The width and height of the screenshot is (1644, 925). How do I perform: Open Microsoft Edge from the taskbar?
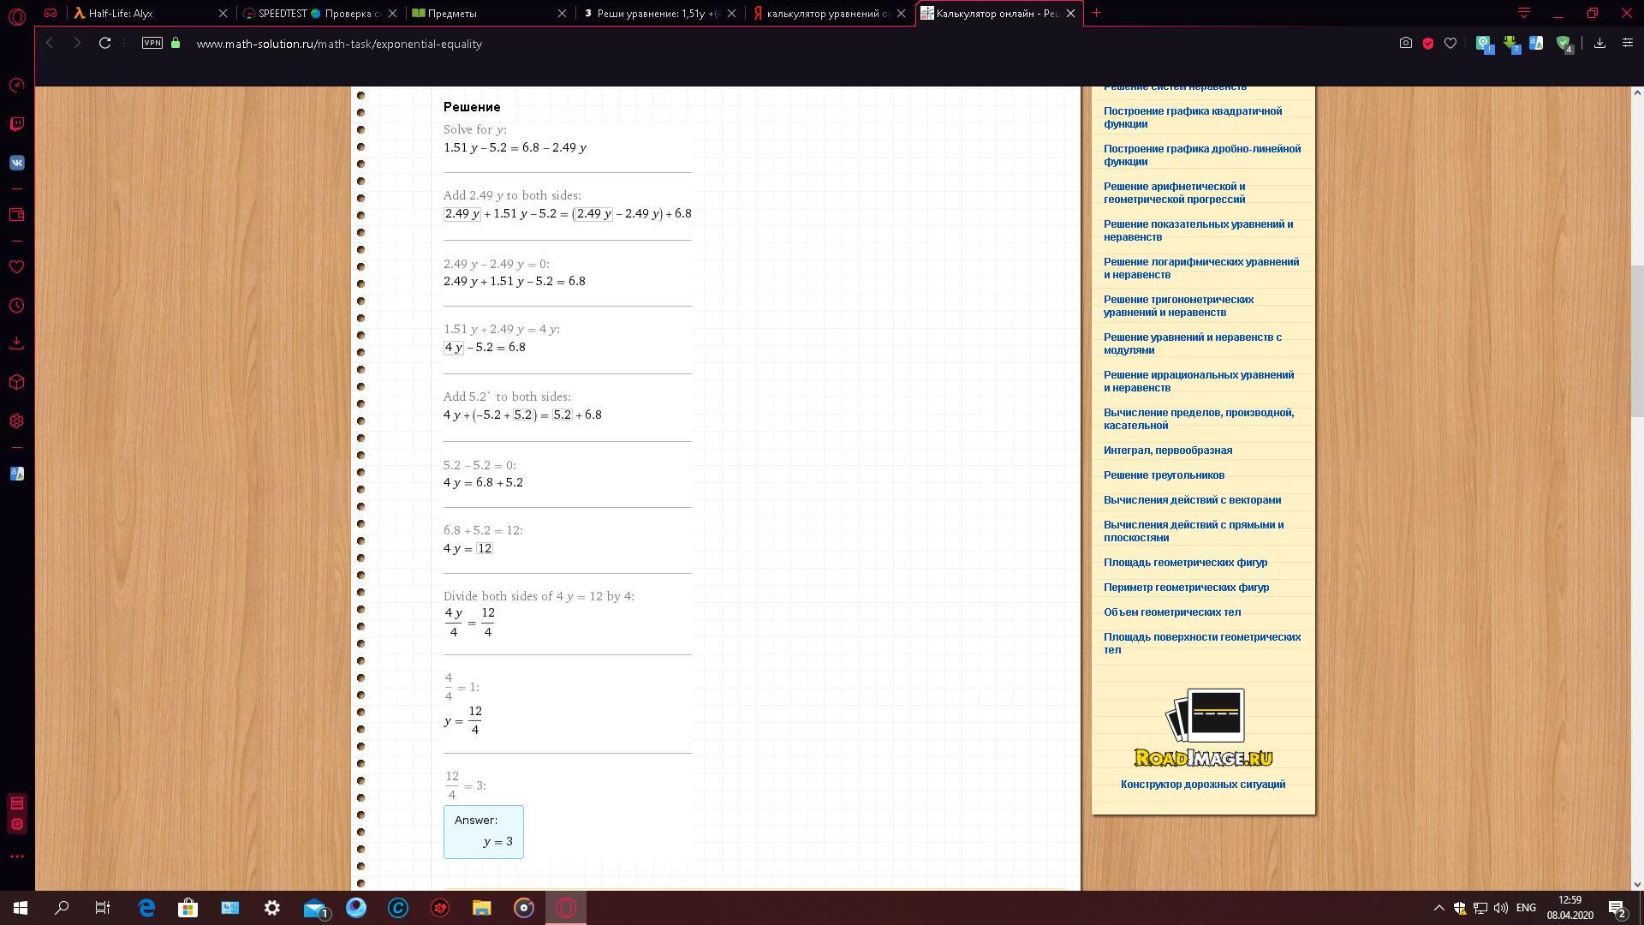click(x=146, y=908)
